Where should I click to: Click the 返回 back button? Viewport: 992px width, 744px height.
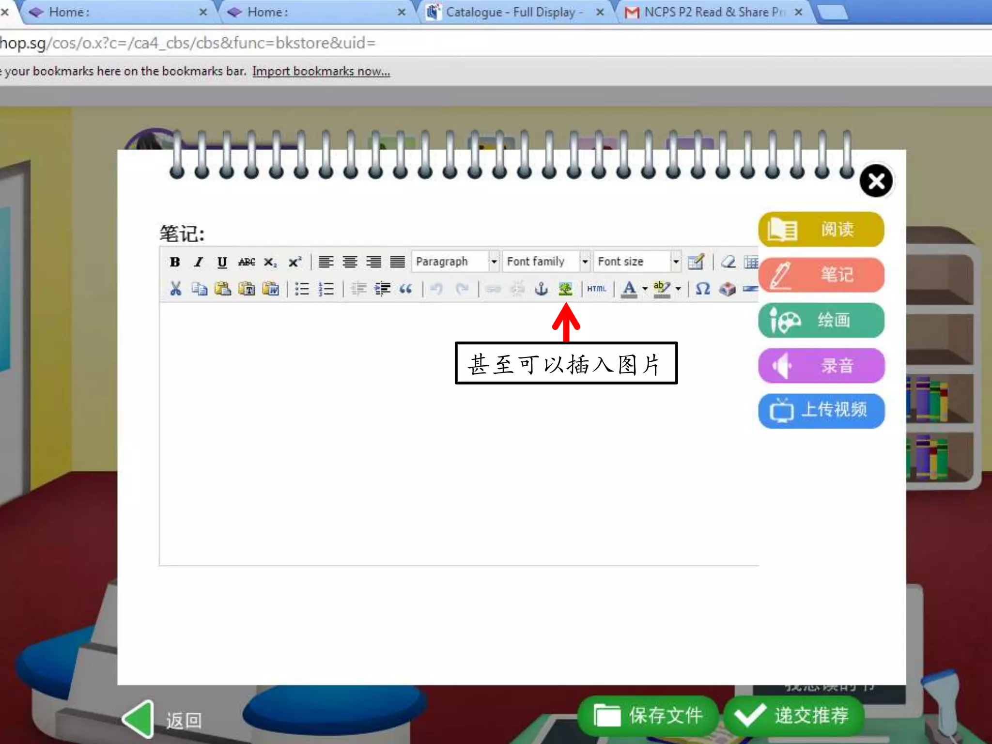click(162, 720)
